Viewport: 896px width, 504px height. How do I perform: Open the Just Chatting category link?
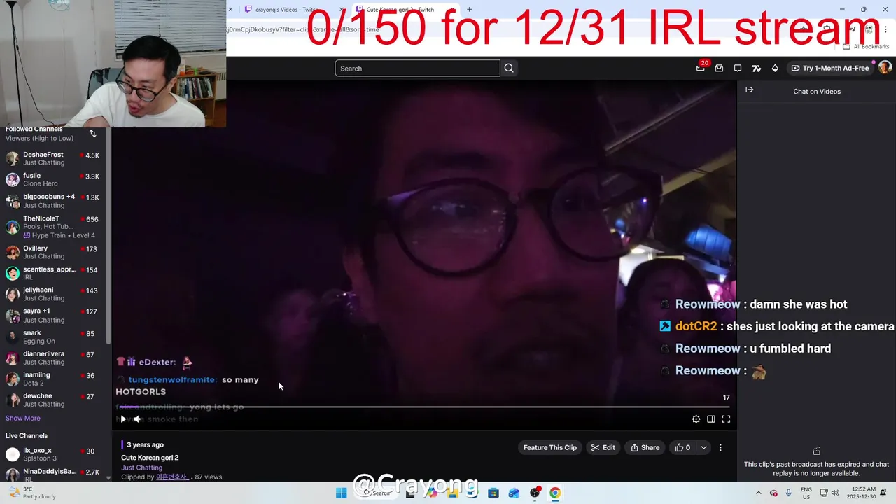pyautogui.click(x=141, y=468)
